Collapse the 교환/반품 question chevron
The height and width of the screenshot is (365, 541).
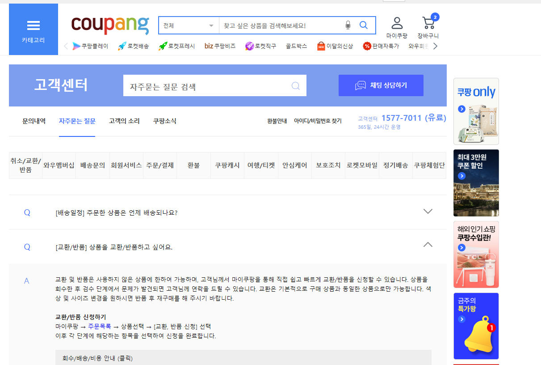pos(428,245)
